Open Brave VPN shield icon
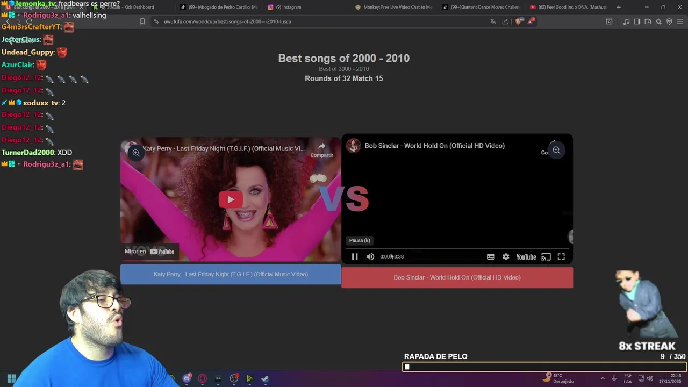This screenshot has width=688, height=387. coord(669,21)
